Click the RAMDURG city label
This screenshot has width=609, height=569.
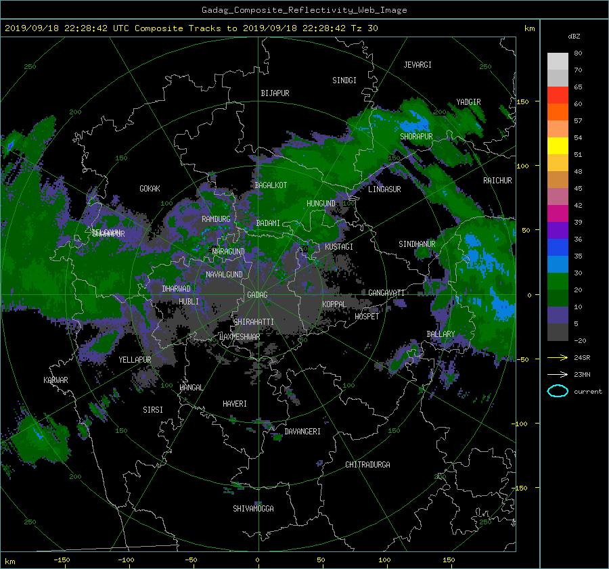(x=216, y=219)
